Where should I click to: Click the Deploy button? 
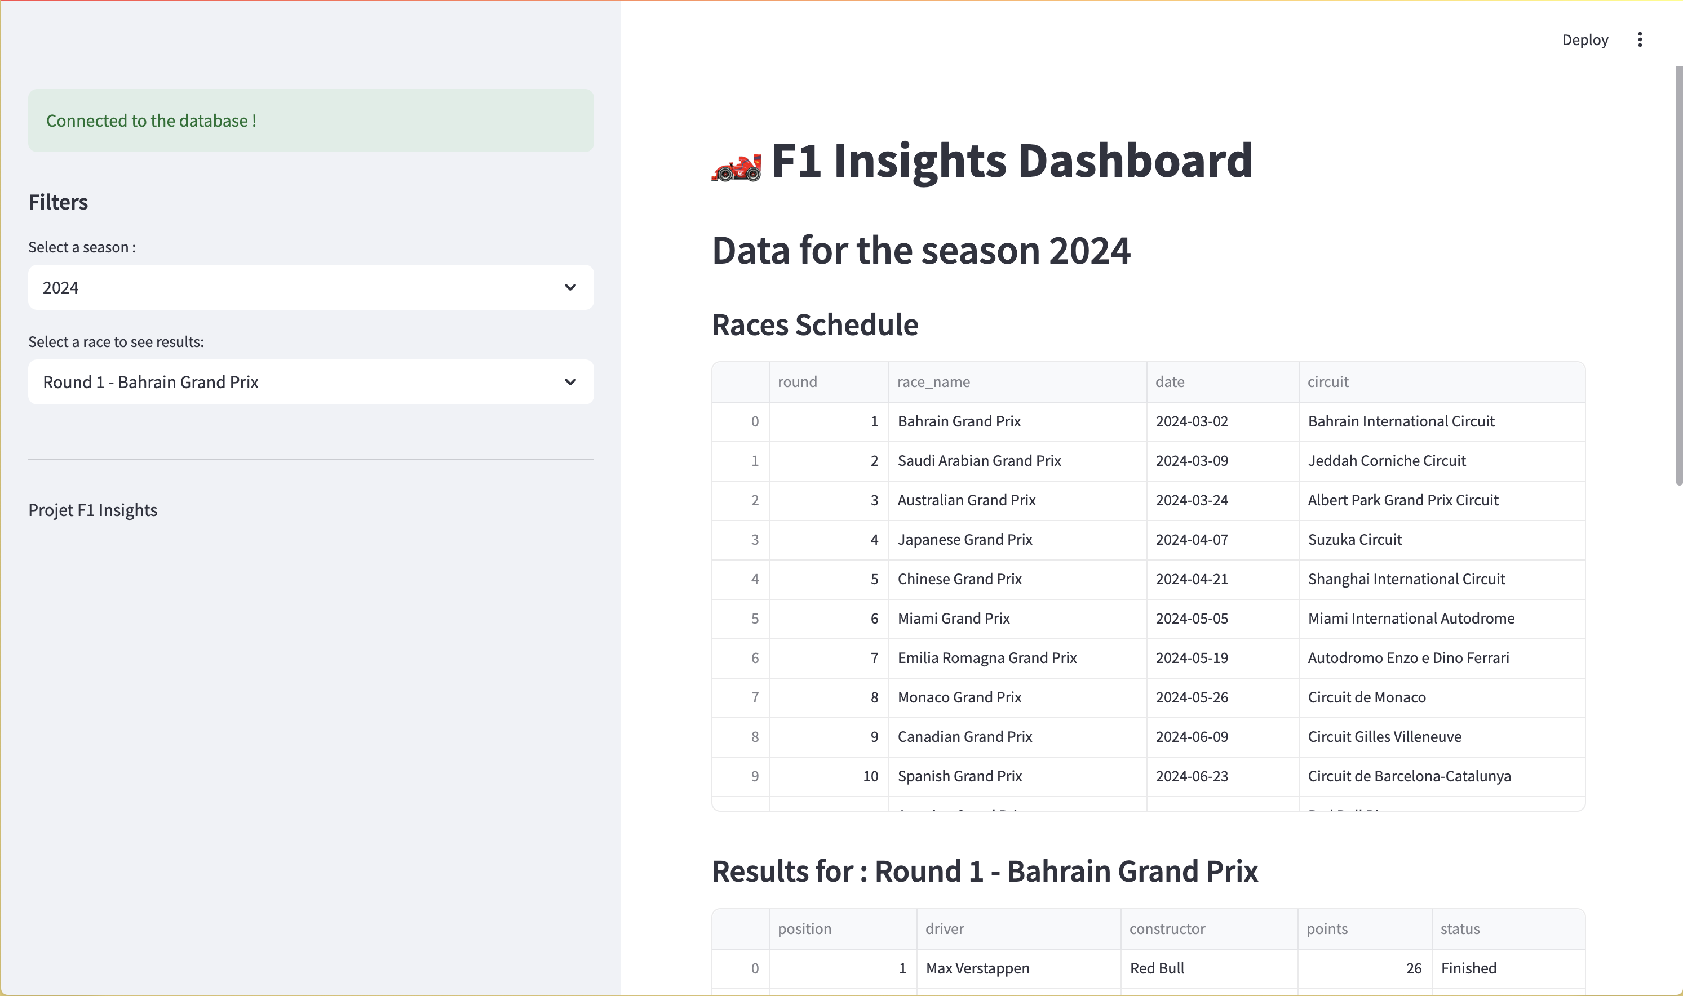[x=1584, y=39]
